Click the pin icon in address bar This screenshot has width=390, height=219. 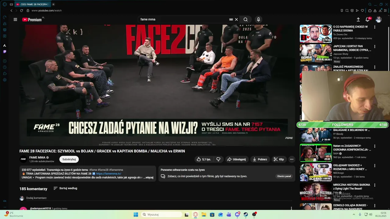pos(342,10)
